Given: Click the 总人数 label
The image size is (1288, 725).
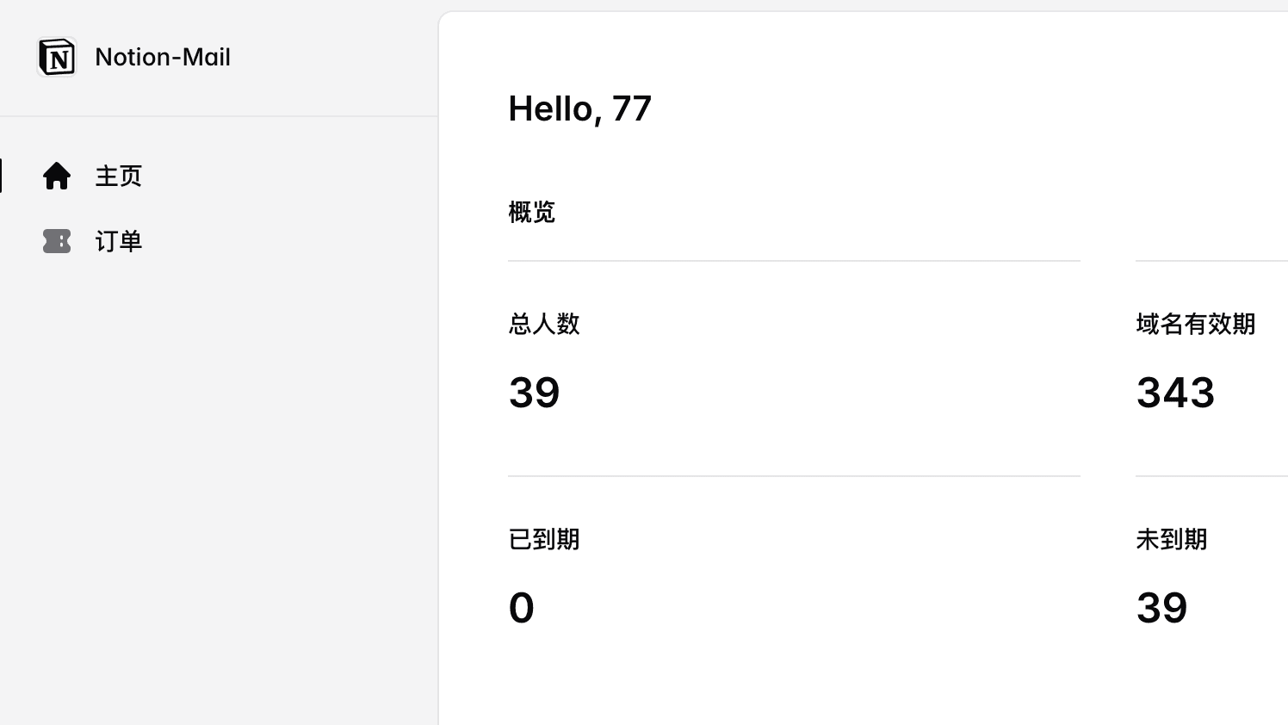Looking at the screenshot, I should (544, 324).
